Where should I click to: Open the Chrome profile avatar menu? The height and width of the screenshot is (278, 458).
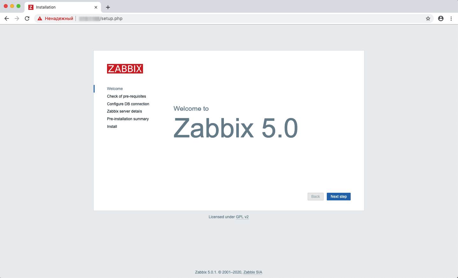[x=441, y=18]
